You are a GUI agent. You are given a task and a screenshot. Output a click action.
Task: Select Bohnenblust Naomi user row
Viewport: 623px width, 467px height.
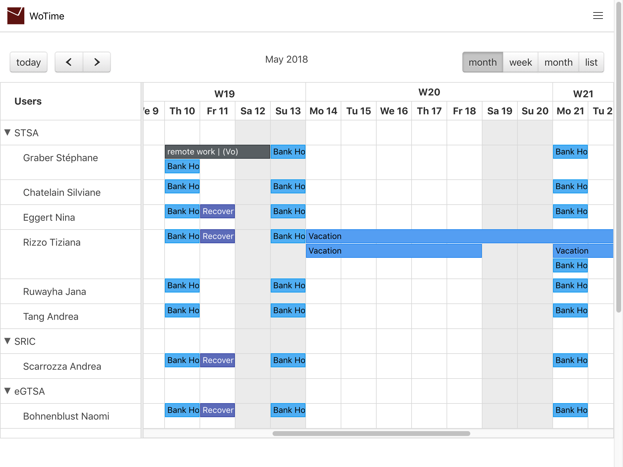66,416
